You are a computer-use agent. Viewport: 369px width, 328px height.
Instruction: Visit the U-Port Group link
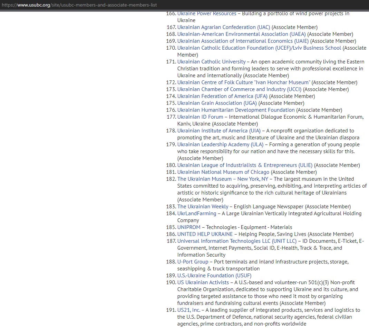tap(193, 262)
